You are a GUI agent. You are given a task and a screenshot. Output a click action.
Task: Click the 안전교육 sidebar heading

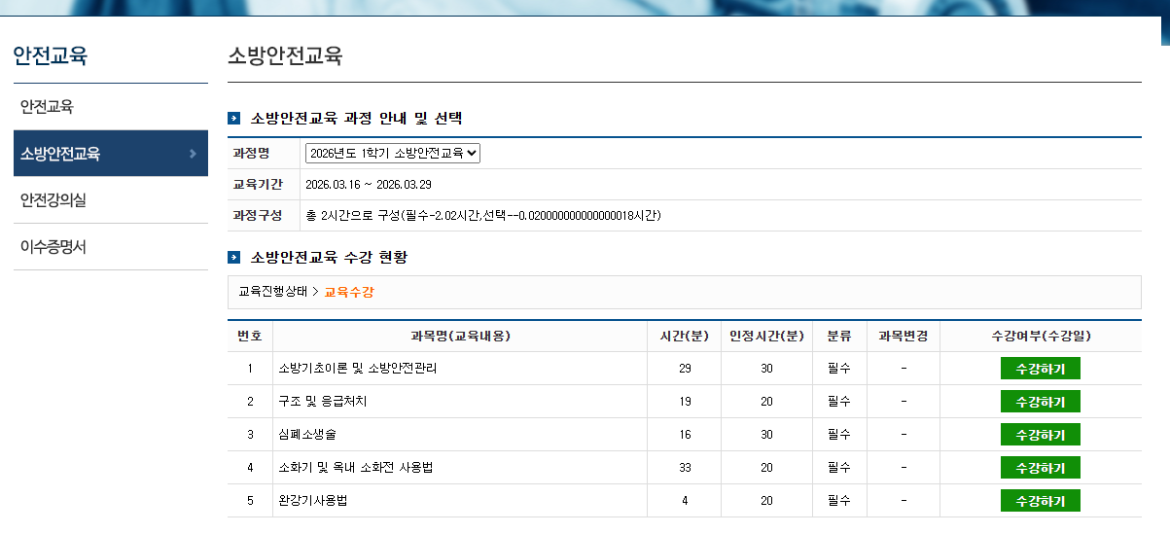(x=51, y=55)
